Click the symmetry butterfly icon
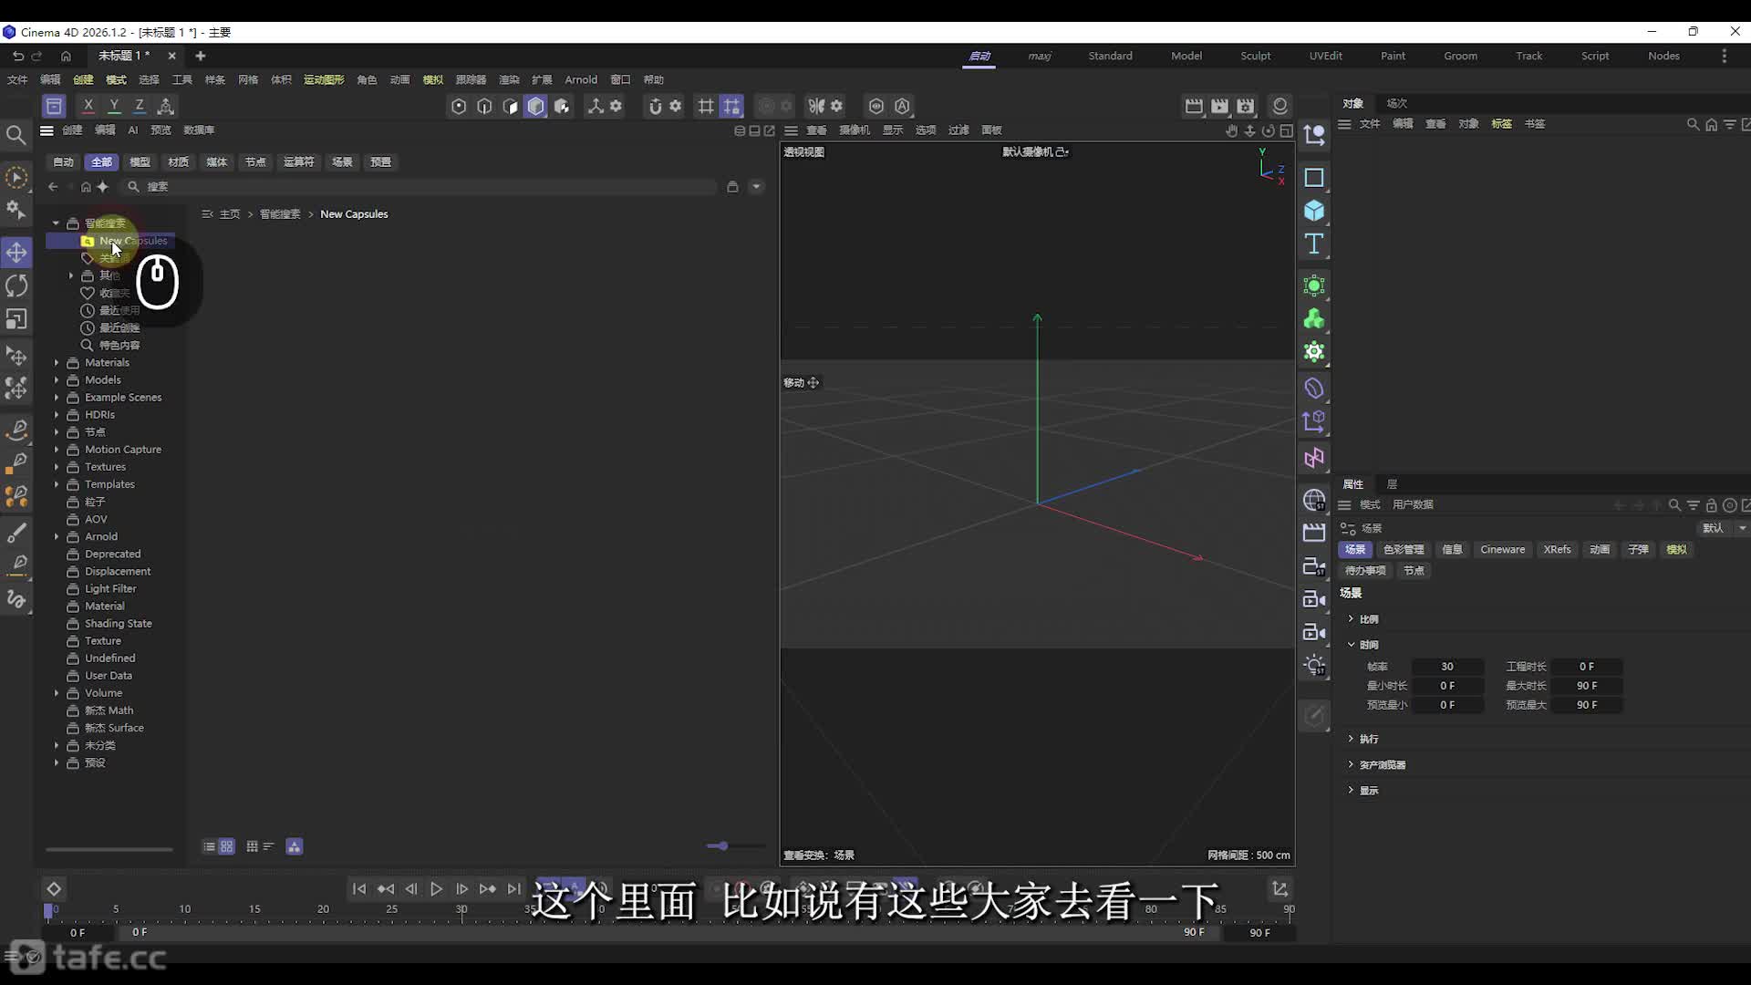Image resolution: width=1751 pixels, height=985 pixels. 816,106
